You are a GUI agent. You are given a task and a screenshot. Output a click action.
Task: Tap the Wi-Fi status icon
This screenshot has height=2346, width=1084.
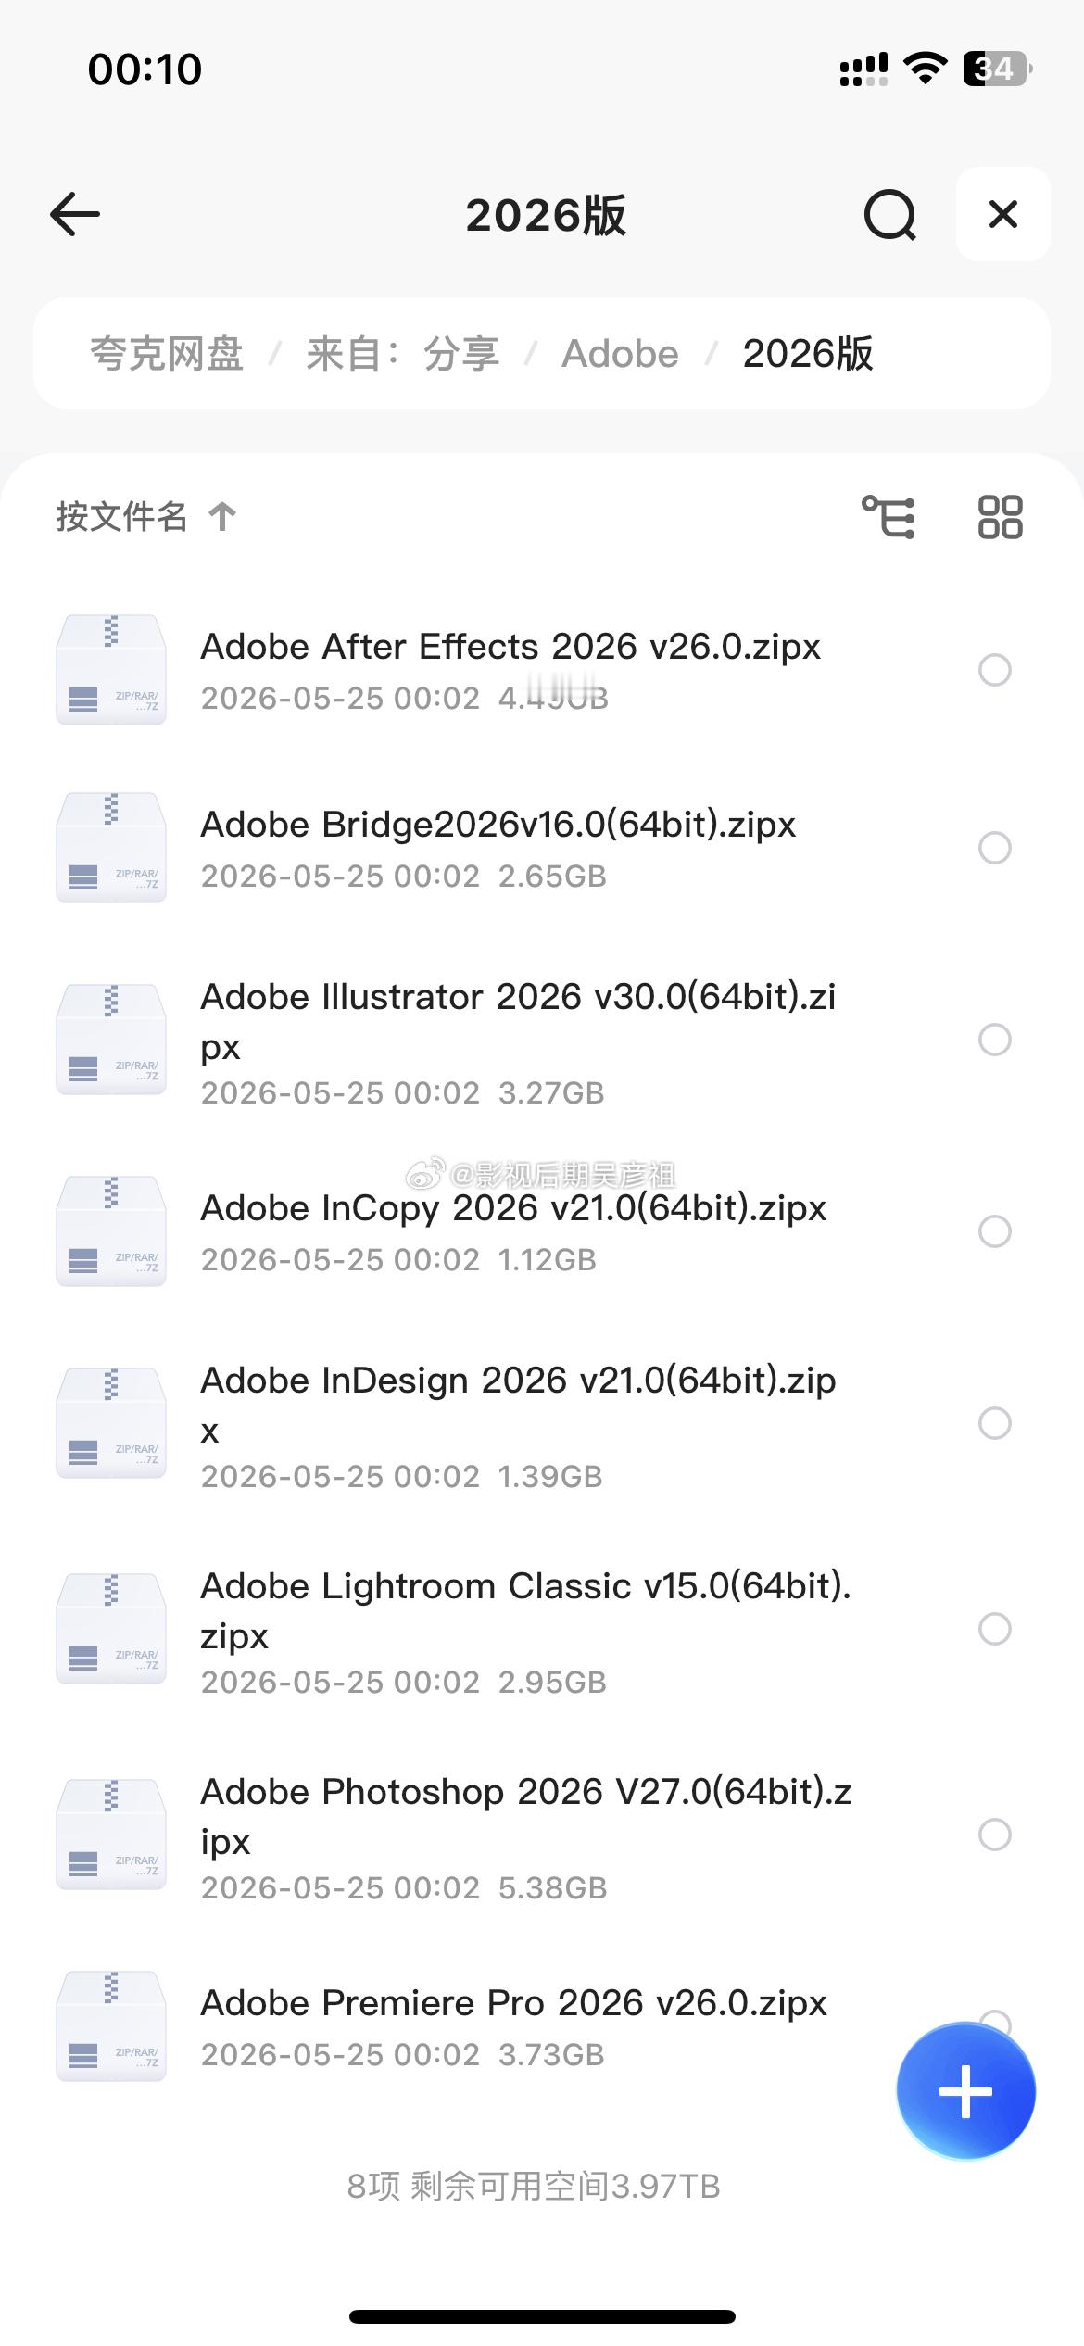pos(924,69)
